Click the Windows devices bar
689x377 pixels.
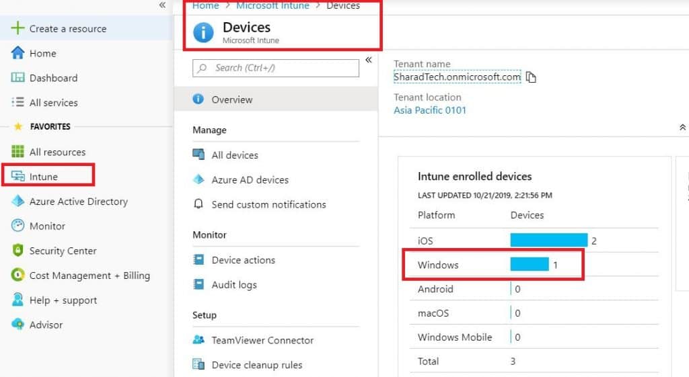[530, 264]
